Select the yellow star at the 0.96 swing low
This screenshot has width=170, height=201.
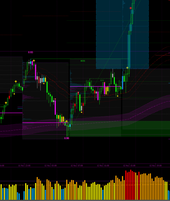click(66, 121)
